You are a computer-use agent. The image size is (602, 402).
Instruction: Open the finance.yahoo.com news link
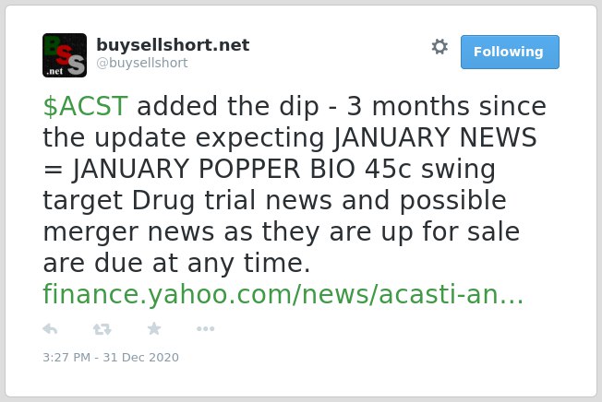click(283, 294)
